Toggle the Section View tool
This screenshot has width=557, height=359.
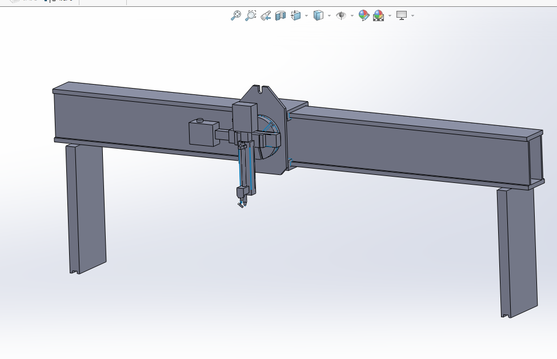click(280, 15)
